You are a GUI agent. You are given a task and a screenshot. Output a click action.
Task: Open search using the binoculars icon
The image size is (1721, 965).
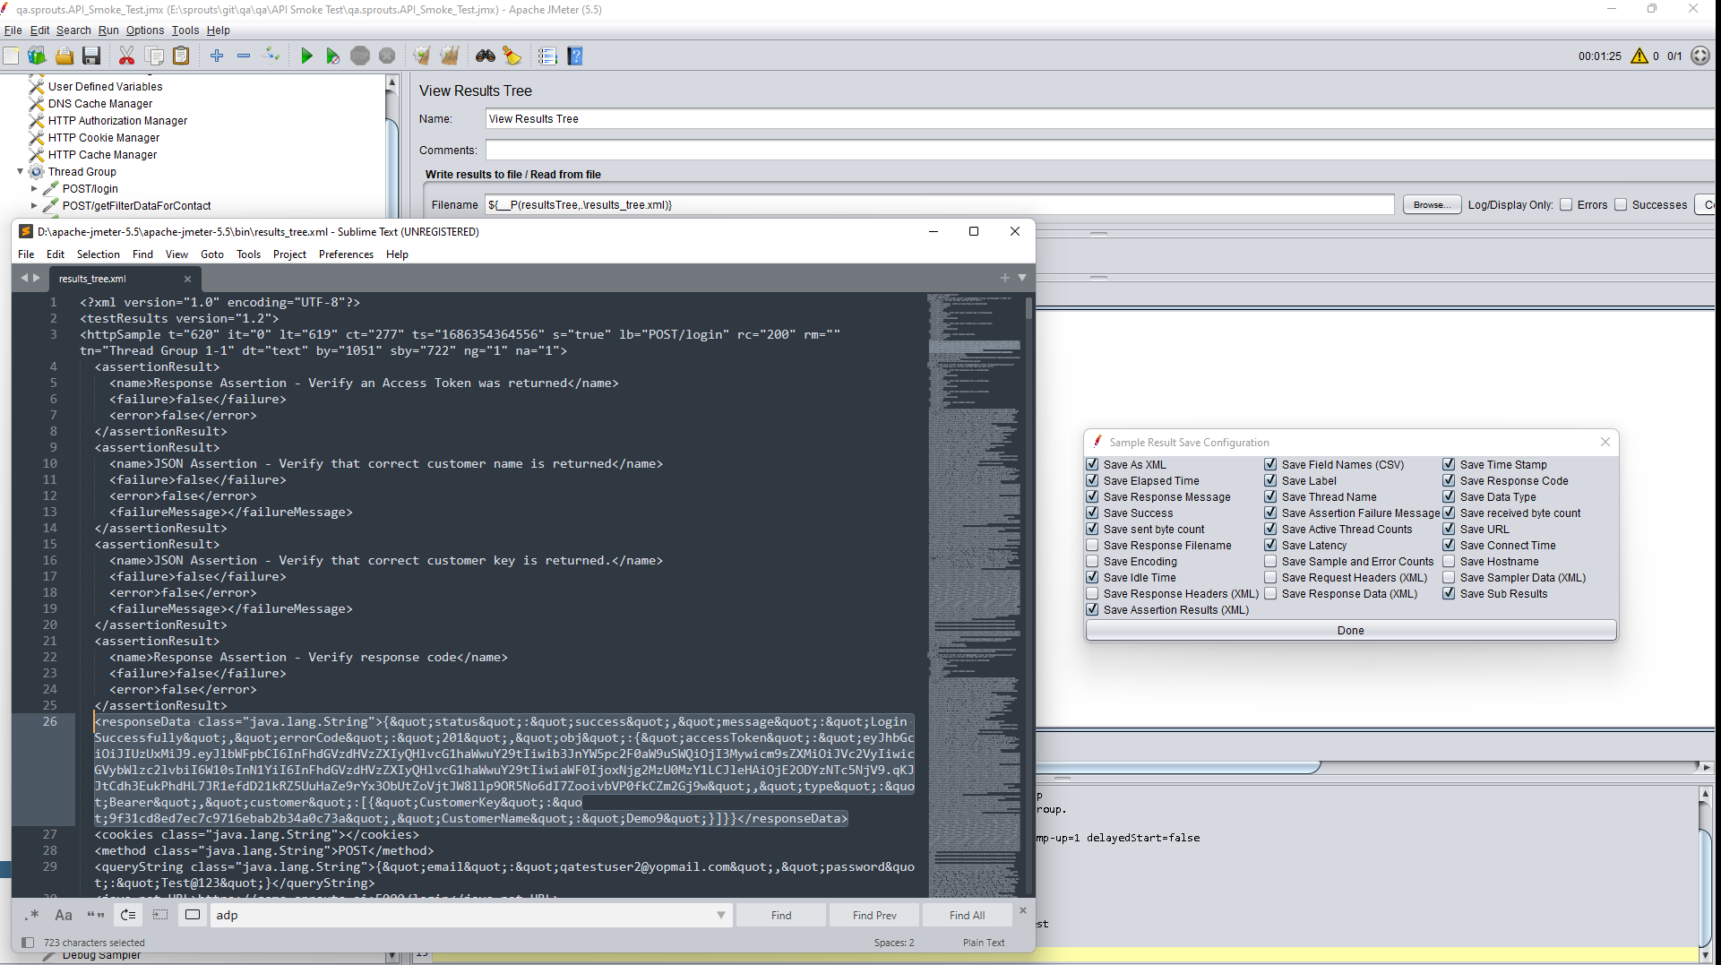[485, 56]
